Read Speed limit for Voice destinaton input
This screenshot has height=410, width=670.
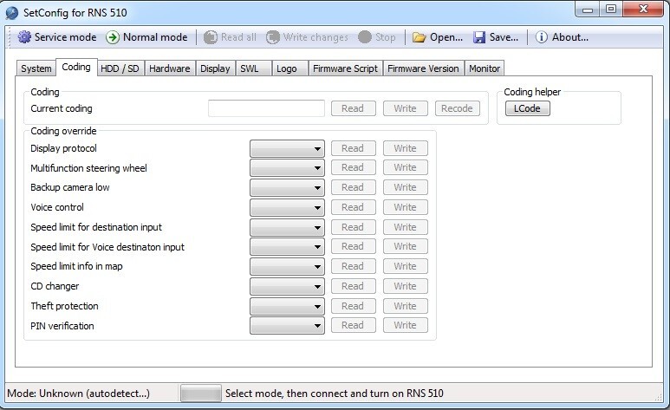(x=353, y=246)
